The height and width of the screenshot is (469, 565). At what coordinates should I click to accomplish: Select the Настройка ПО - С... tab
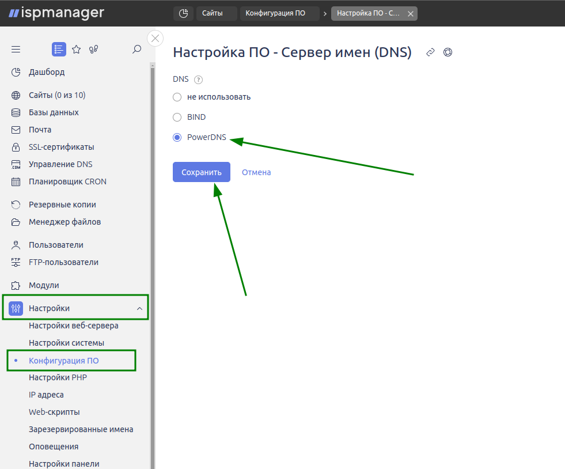click(368, 13)
